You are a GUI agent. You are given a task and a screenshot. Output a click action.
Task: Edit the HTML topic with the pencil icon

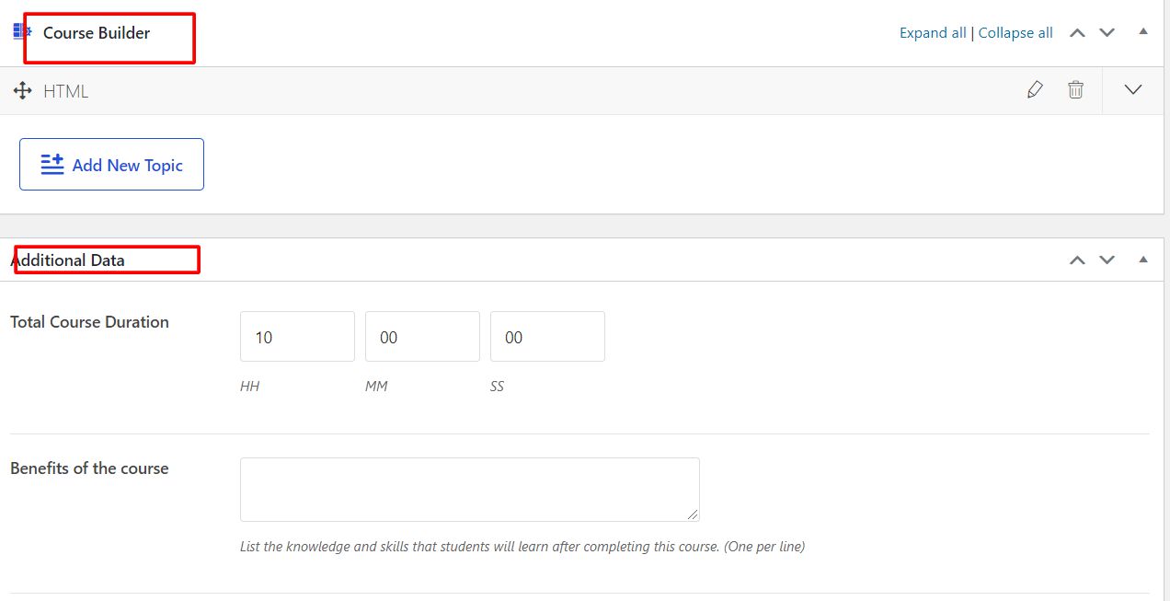pyautogui.click(x=1035, y=90)
